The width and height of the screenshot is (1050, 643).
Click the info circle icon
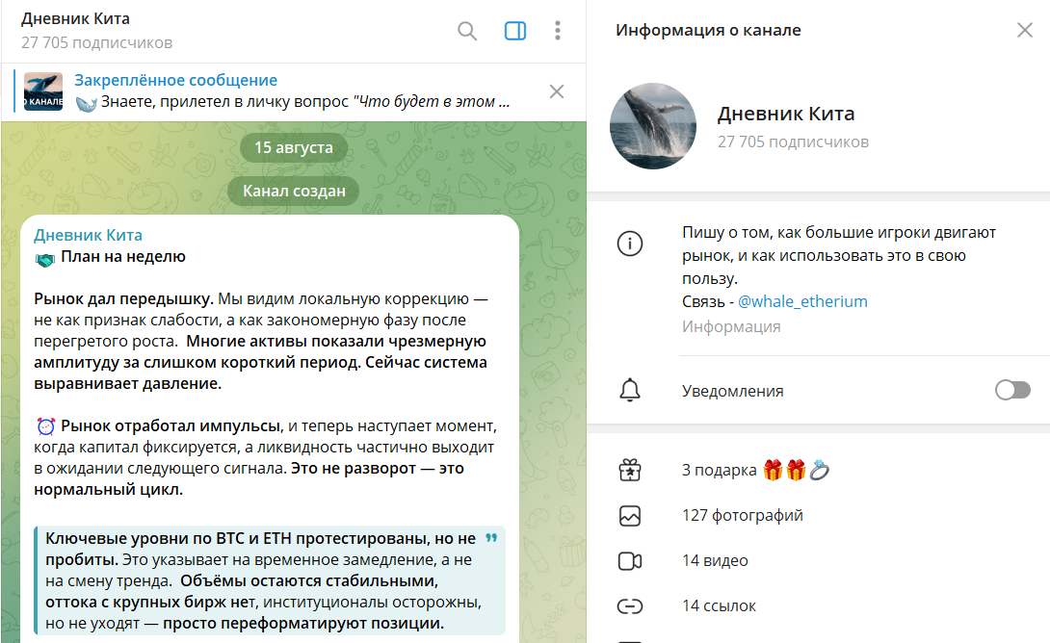[630, 244]
